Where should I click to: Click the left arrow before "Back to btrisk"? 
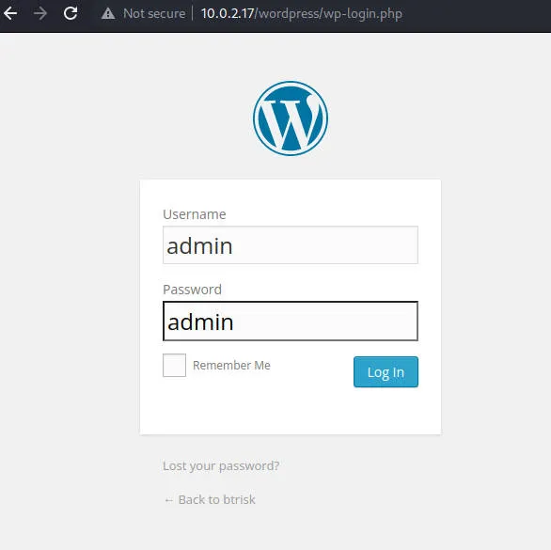pos(168,500)
